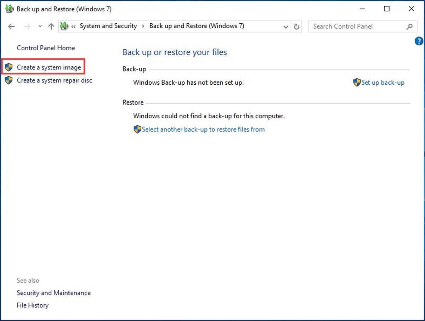
Task: Maximize the Back up and Restore window
Action: click(x=387, y=9)
